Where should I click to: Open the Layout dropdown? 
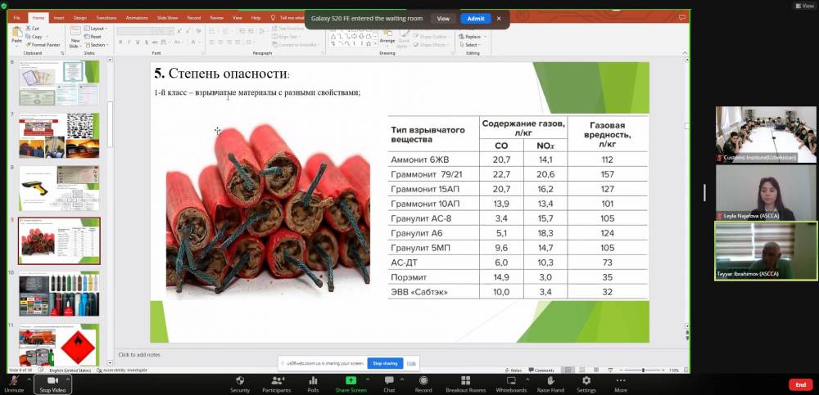[x=96, y=29]
